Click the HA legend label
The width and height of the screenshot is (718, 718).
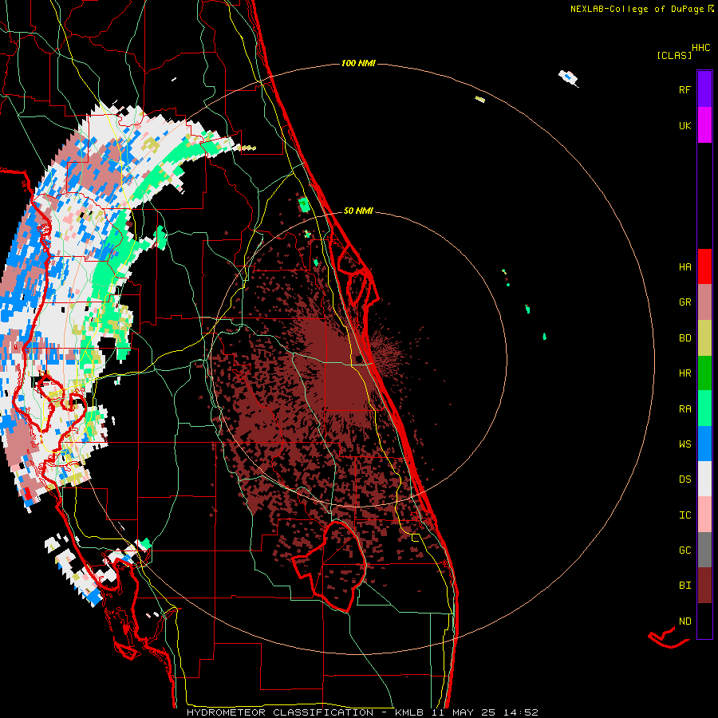[x=684, y=266]
